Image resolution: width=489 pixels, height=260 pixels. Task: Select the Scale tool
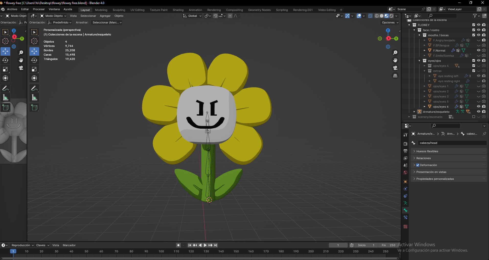tap(5, 69)
